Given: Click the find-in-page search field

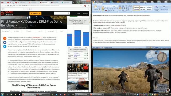Looking at the screenshot, I should click(12, 9).
